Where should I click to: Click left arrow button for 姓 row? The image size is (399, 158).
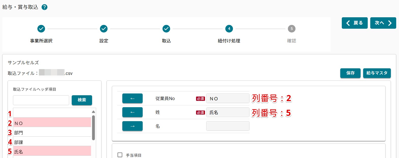point(132,112)
